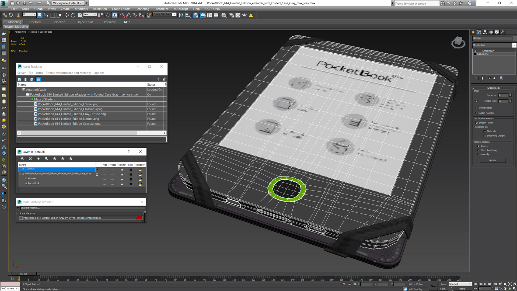
Task: Open the Rendering menu
Action: click(x=142, y=9)
